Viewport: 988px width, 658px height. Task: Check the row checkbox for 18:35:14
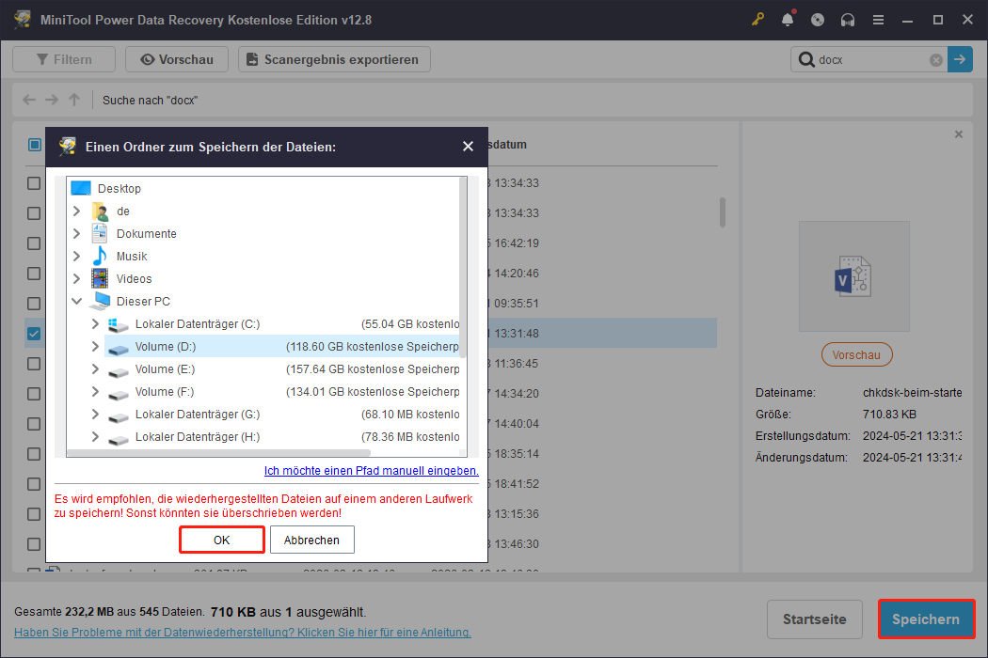pyautogui.click(x=34, y=454)
